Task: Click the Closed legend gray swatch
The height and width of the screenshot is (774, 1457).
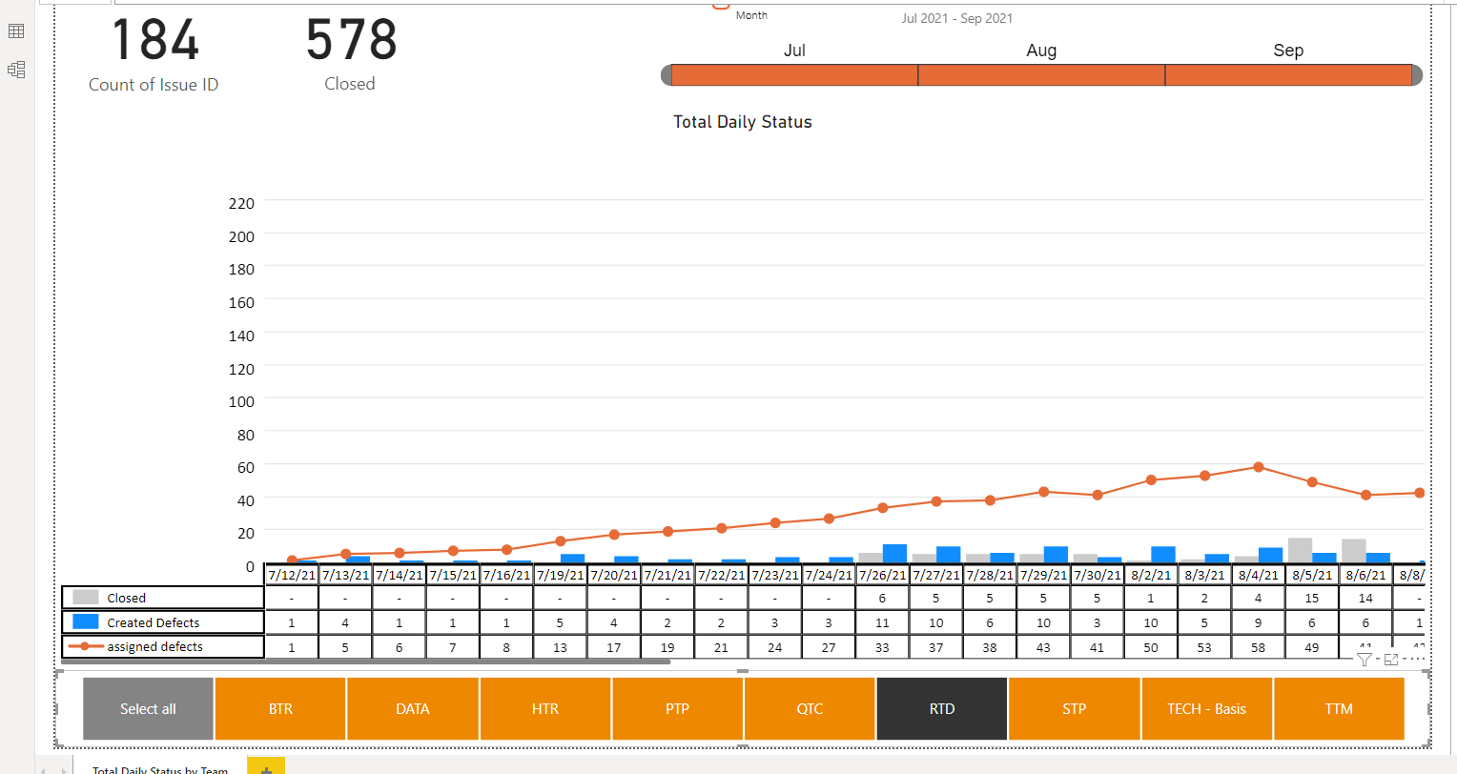Action: [86, 597]
